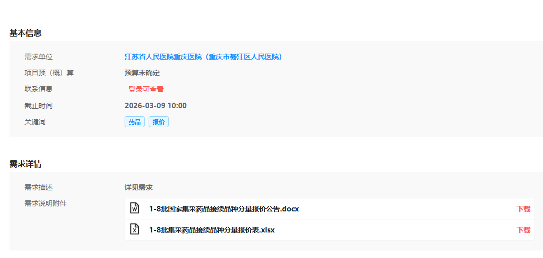Select the 报价 keyword tag
Viewport: 543px width, 258px height.
pyautogui.click(x=158, y=122)
